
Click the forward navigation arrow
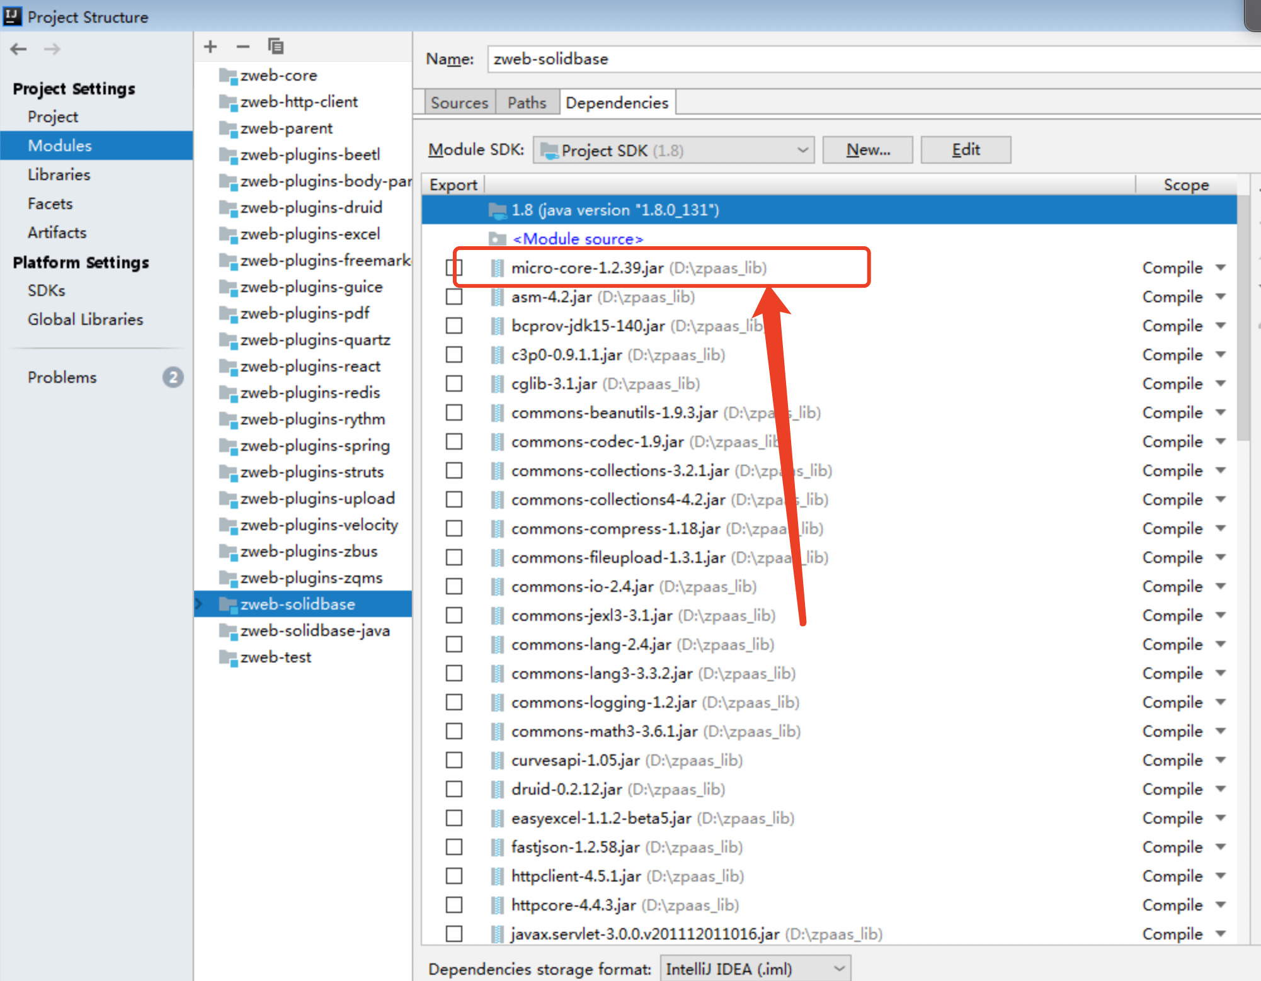click(x=52, y=48)
